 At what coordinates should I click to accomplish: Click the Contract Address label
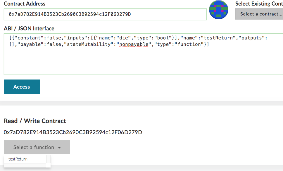[x=24, y=4]
